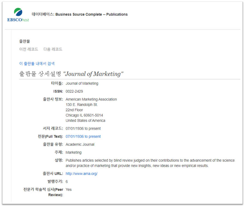The width and height of the screenshot is (245, 207).
Task: Select address line Chicago IL 60601-5014
Action: (x=84, y=115)
